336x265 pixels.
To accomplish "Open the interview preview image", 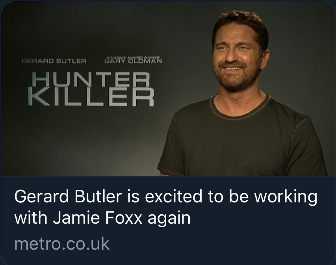I will (168, 89).
